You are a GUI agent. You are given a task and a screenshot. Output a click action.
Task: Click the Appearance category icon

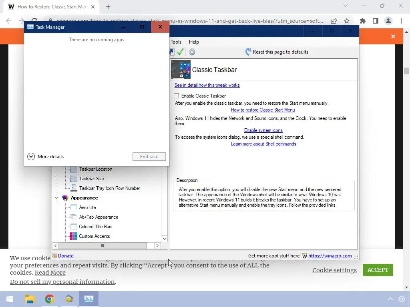[65, 198]
